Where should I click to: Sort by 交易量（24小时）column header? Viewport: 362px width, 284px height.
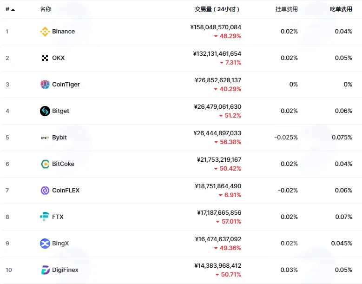coord(217,9)
